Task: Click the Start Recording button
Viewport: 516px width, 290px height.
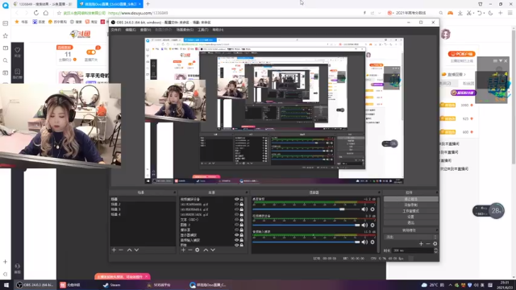Action: tap(411, 205)
